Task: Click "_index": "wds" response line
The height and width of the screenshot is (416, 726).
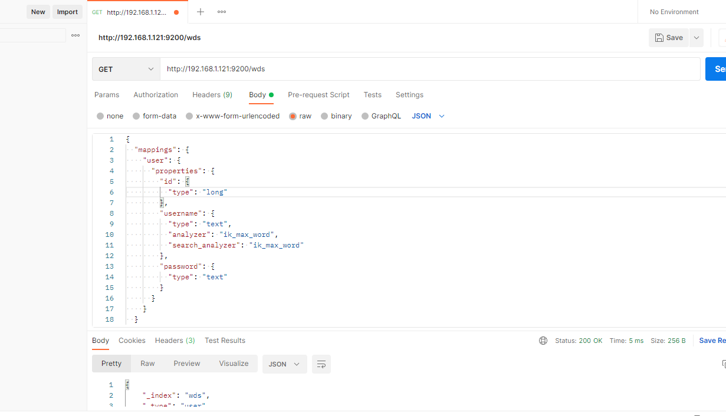Action: click(176, 395)
